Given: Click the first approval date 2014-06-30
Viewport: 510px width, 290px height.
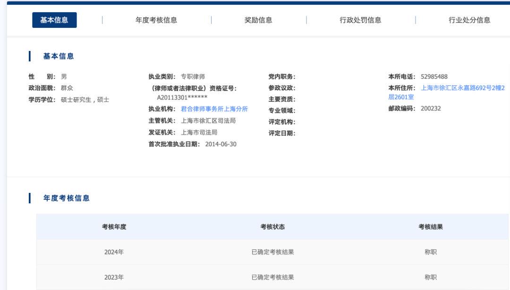Looking at the screenshot, I should point(221,144).
